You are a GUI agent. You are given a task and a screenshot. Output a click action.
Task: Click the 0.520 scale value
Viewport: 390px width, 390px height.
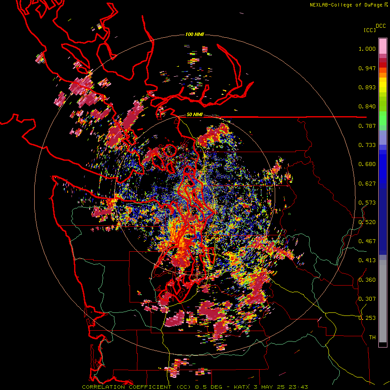(367, 222)
